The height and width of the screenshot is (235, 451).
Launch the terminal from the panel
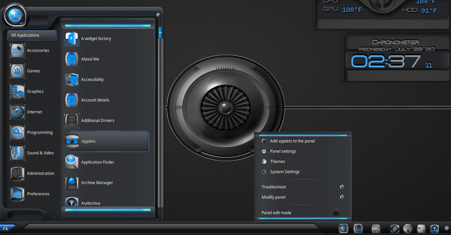421,228
